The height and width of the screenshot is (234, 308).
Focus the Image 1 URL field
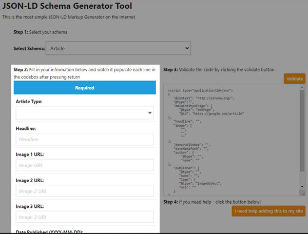(x=85, y=165)
